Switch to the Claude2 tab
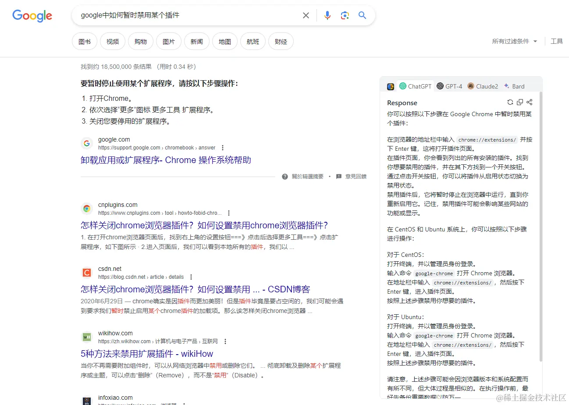 coord(483,86)
